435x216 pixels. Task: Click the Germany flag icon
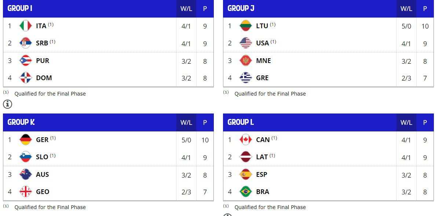click(x=25, y=140)
